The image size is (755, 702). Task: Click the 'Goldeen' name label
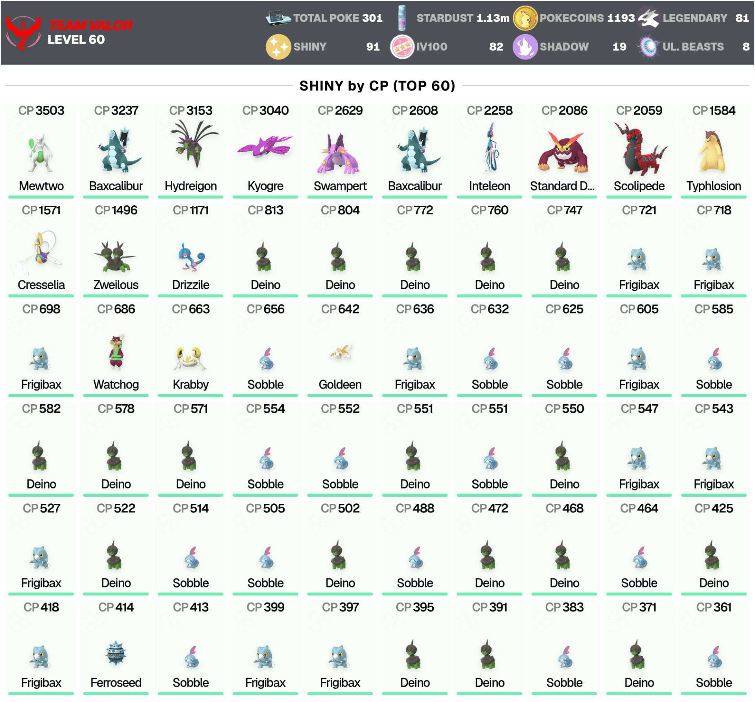click(340, 384)
